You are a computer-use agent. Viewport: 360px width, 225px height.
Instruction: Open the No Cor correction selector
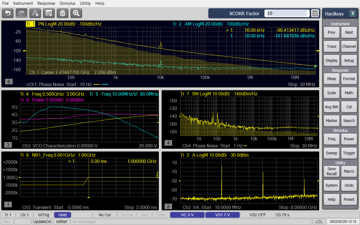click(x=105, y=215)
